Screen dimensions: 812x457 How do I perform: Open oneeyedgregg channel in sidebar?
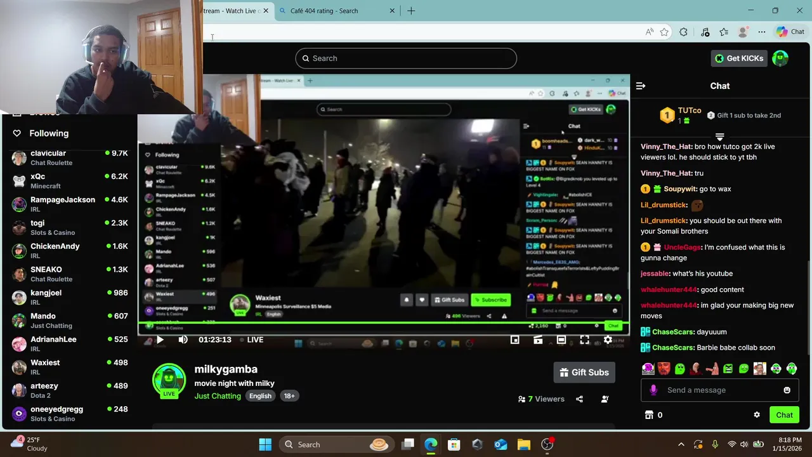(70, 414)
